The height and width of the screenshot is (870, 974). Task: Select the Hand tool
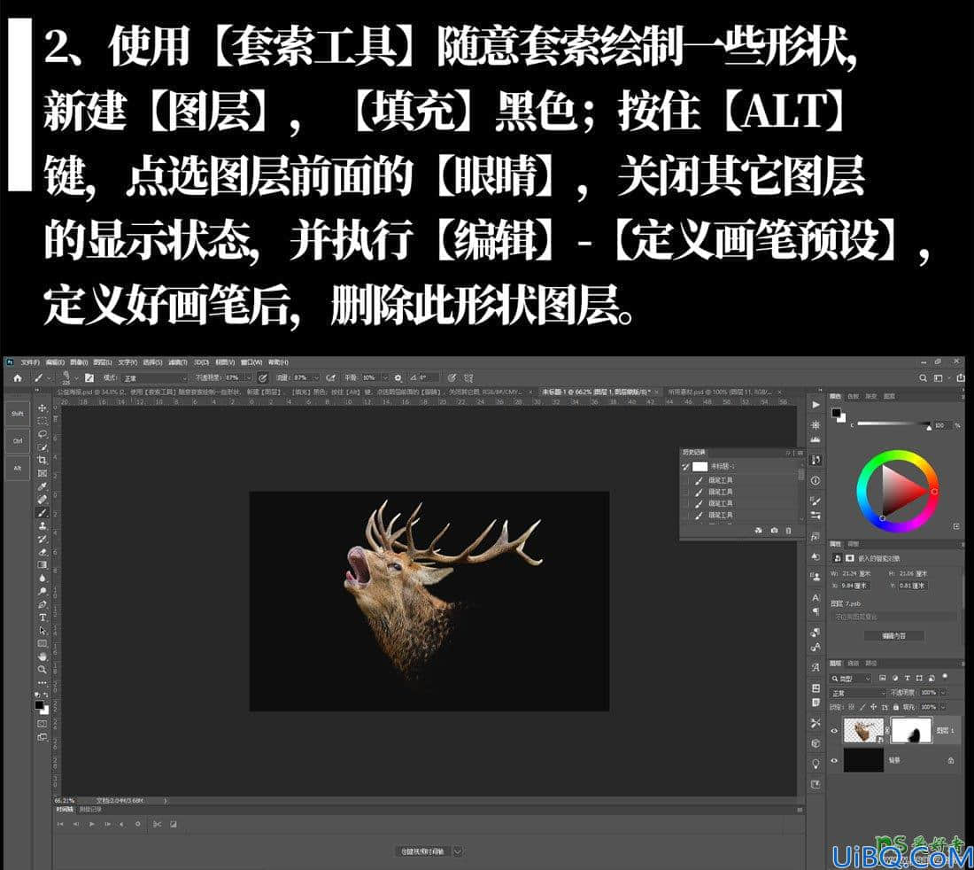[x=43, y=656]
